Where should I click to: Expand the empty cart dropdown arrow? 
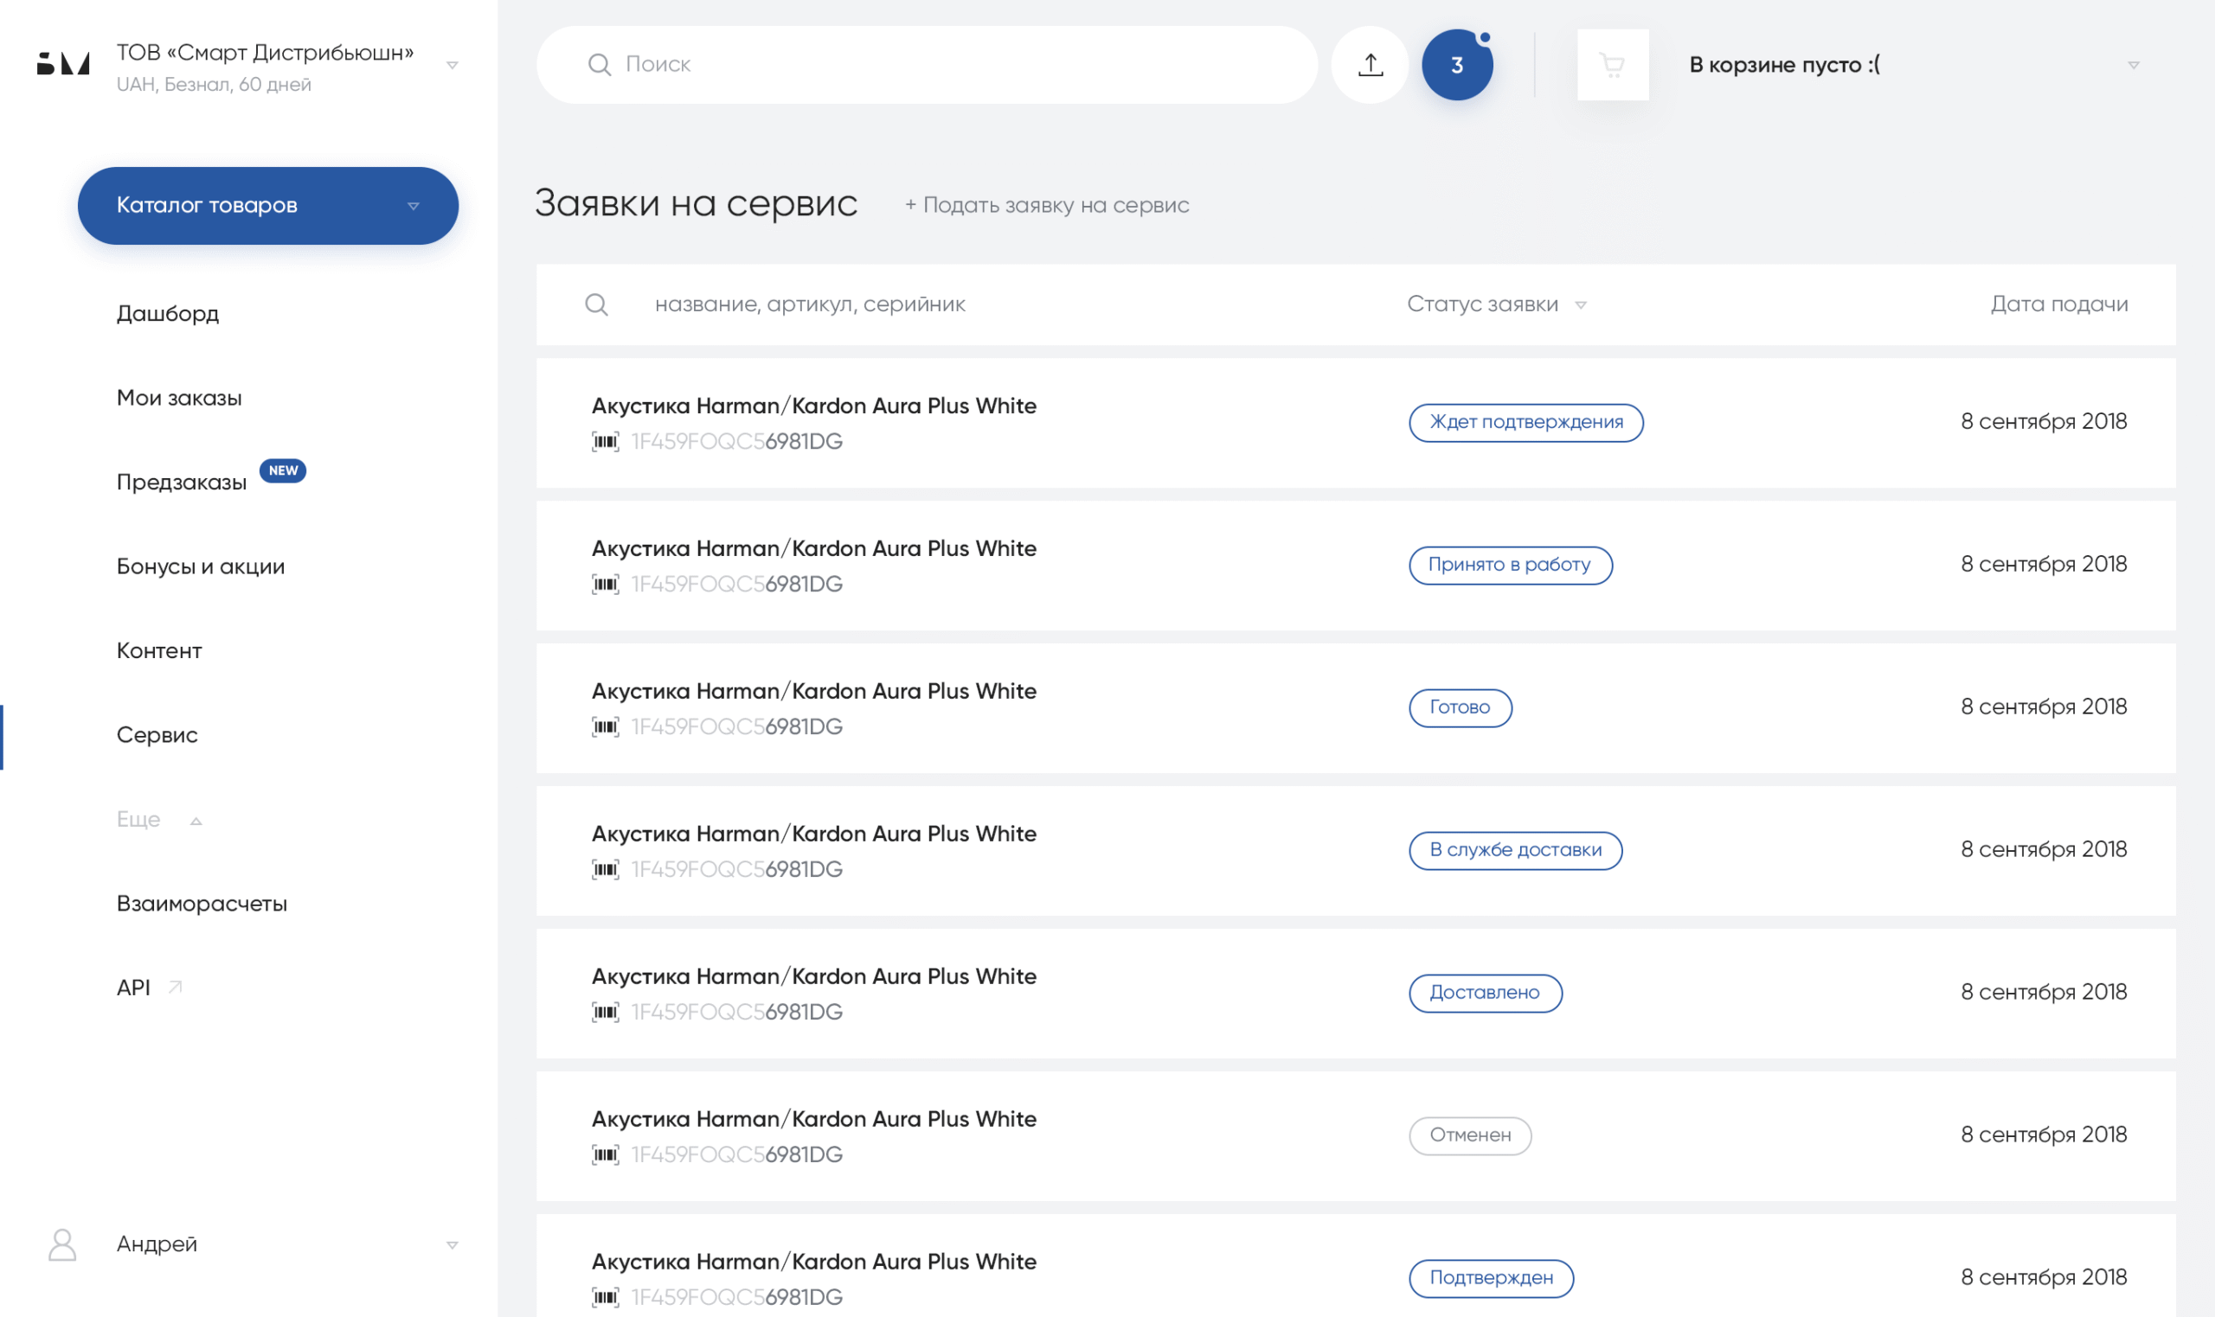pos(2134,65)
